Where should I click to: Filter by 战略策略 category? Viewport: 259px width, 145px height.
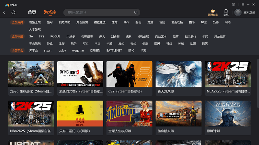(64, 22)
